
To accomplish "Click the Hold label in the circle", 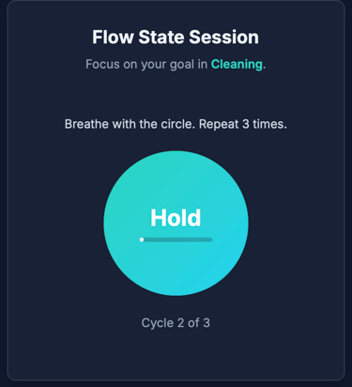I will click(x=176, y=218).
